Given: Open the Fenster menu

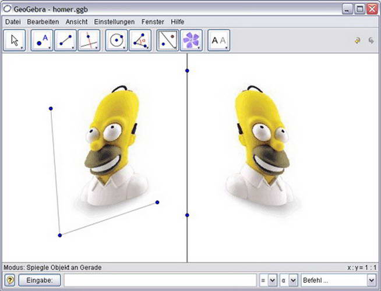Looking at the screenshot, I should point(153,22).
